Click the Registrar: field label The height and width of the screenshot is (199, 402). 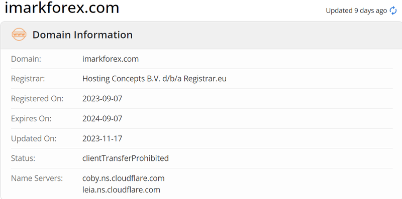pos(28,79)
